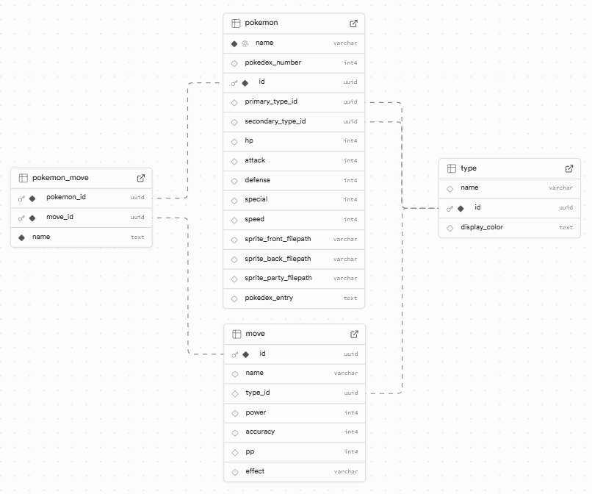Click the key icon on the pokemon id row
Viewport: 592px width, 494px height.
[234, 83]
